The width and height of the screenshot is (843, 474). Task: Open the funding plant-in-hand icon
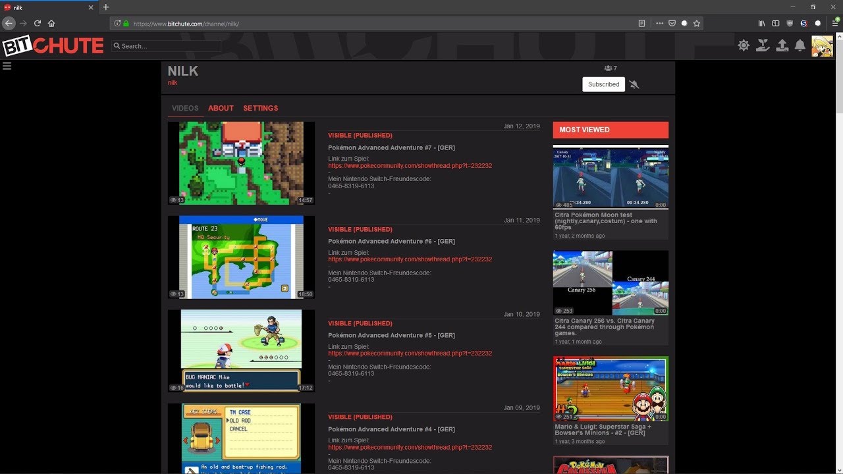tap(763, 45)
